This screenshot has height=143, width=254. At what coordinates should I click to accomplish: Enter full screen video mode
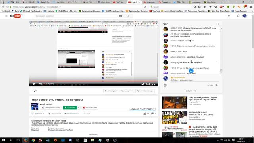[154, 84]
